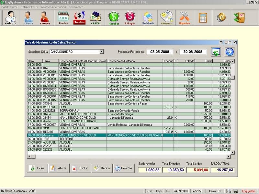Click the Incluir button
The height and width of the screenshot is (194, 259).
(x=38, y=168)
